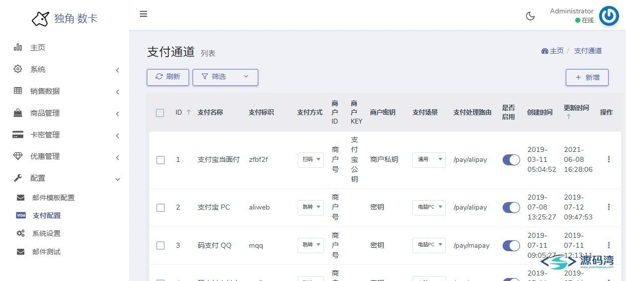
Task: Open the Administrator avatar power icon
Action: point(609,16)
